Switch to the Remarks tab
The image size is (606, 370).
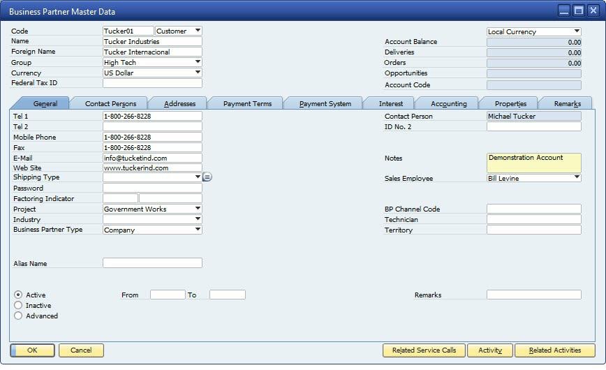(568, 103)
